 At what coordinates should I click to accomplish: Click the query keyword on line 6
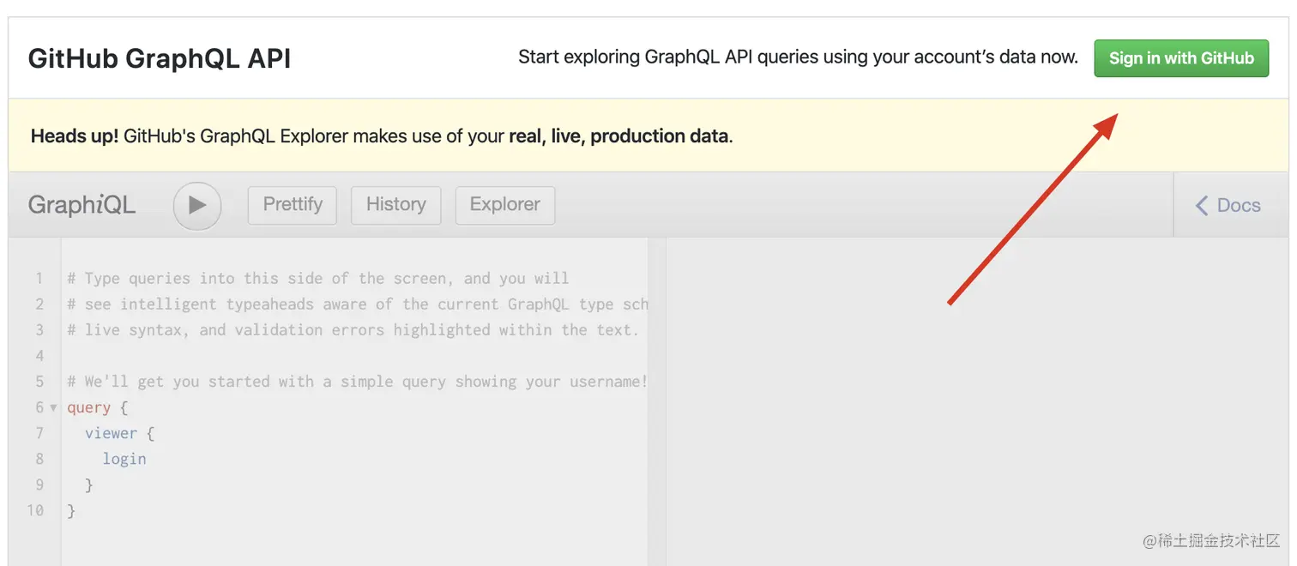point(89,407)
